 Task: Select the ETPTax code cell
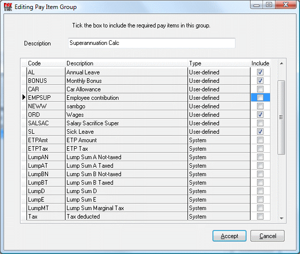(x=46, y=148)
